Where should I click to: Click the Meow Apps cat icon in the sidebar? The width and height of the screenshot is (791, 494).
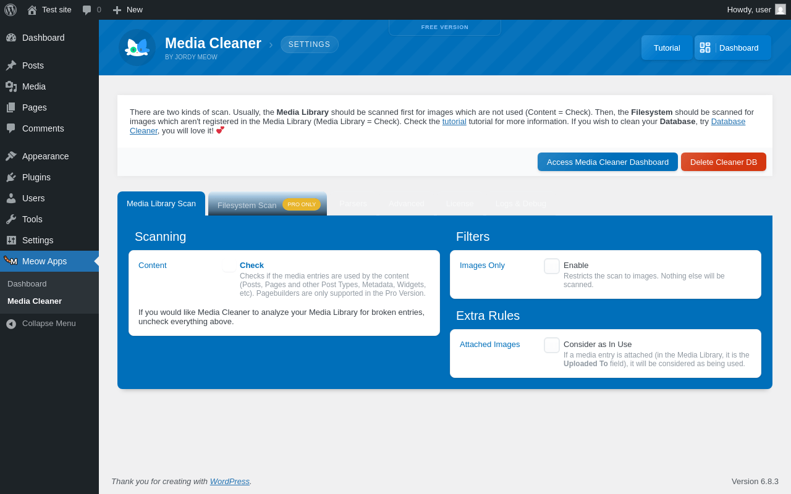tap(11, 261)
